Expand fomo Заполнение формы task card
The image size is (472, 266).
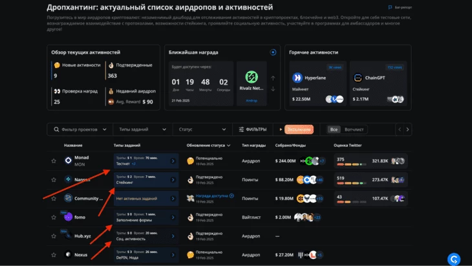pyautogui.click(x=146, y=217)
